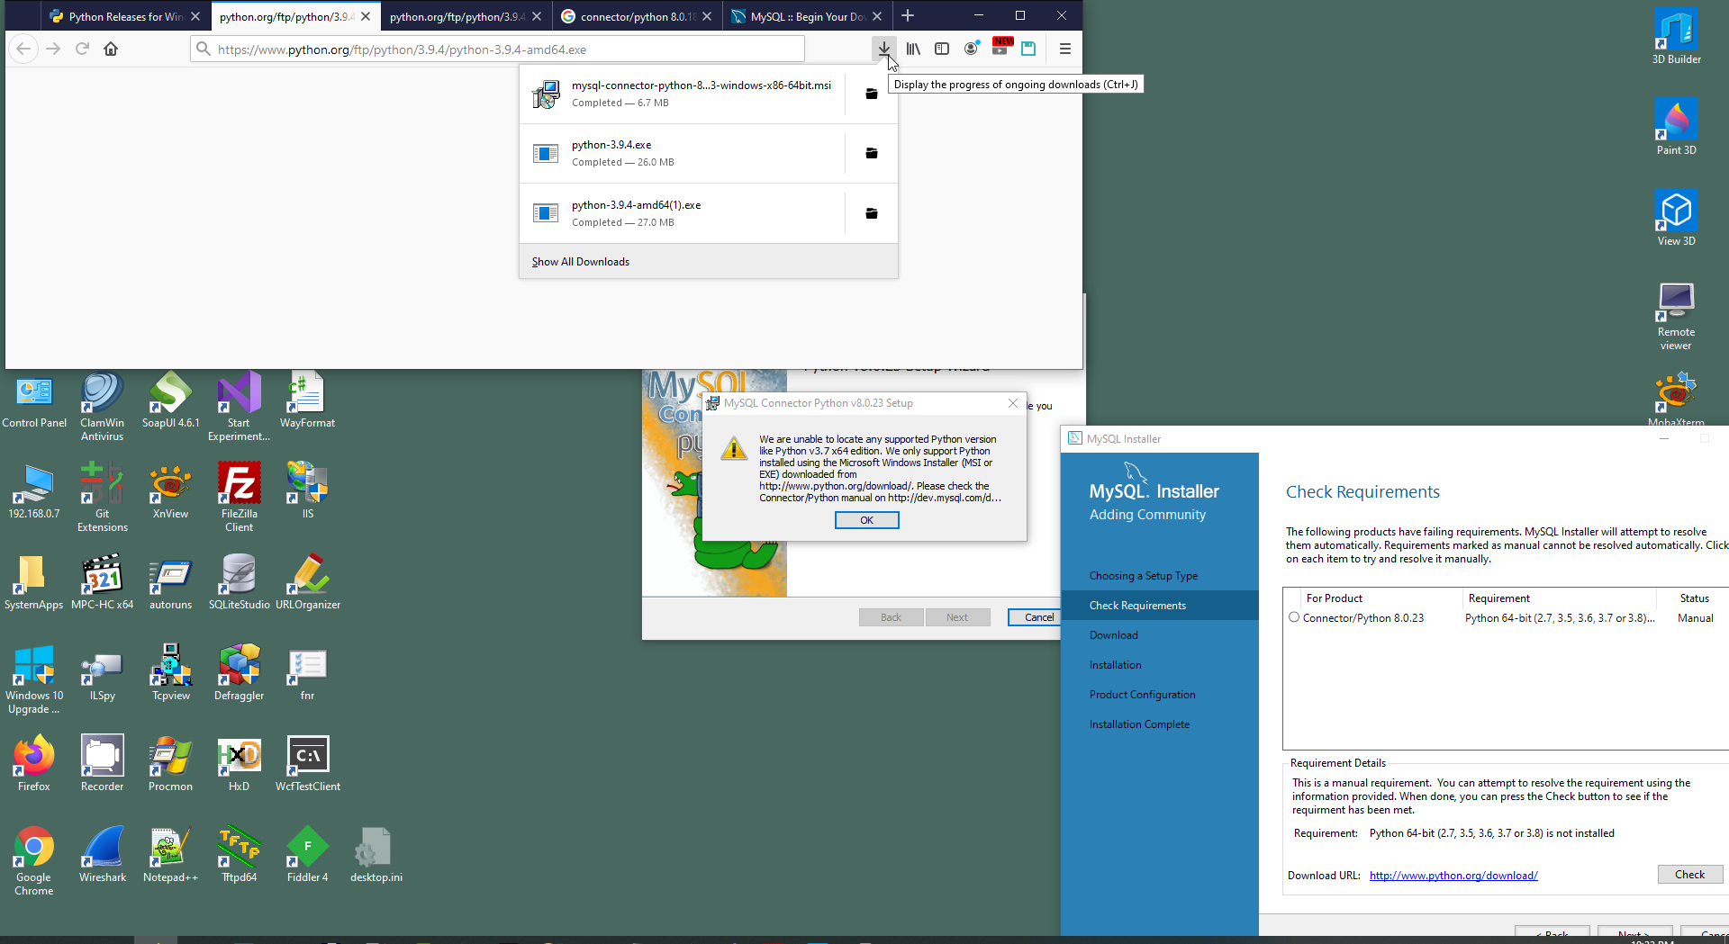The height and width of the screenshot is (944, 1729).
Task: Select the HxD desktop icon
Action: (x=239, y=764)
